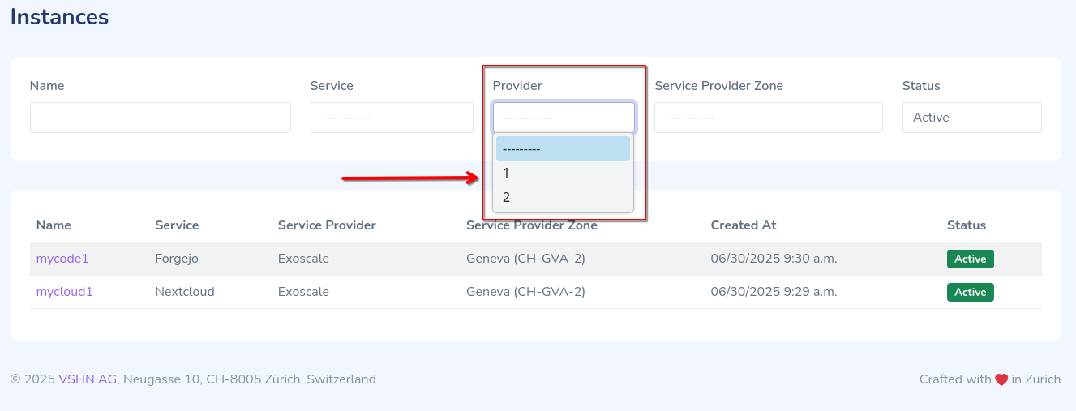Click the Name filter text field
This screenshot has width=1076, height=411.
point(160,118)
